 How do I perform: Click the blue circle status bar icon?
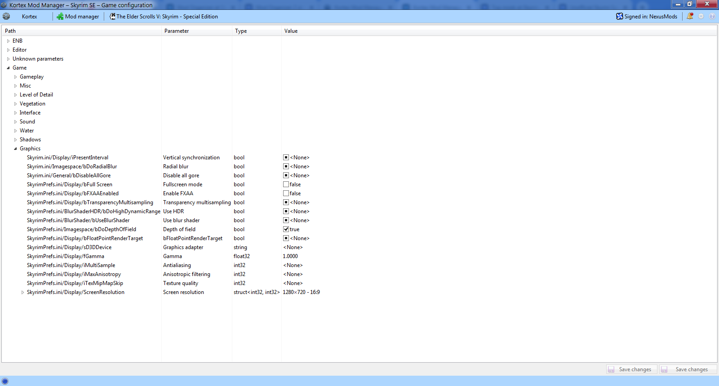(x=5, y=381)
